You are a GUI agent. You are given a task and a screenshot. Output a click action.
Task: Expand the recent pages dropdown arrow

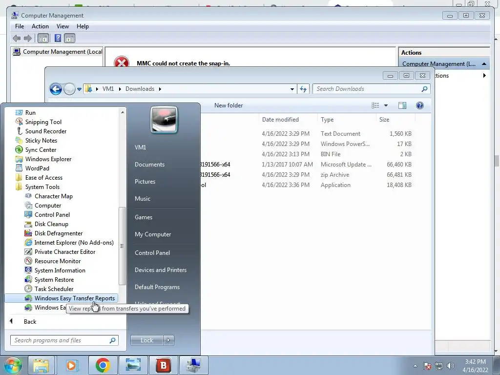[x=79, y=89]
